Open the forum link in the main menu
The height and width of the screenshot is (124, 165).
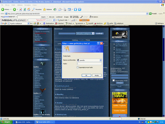[37, 40]
